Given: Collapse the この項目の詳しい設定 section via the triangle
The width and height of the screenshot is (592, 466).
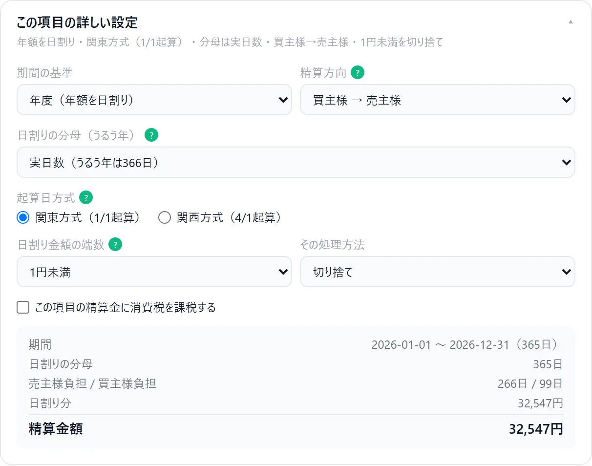Looking at the screenshot, I should [571, 22].
